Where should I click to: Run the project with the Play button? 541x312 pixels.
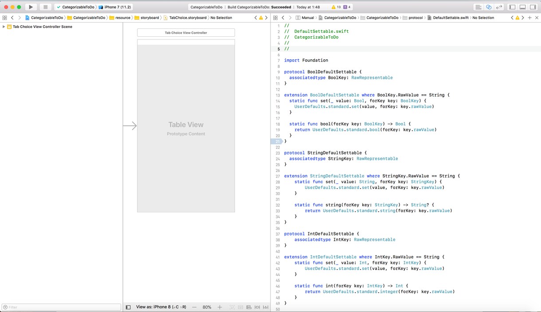(x=31, y=7)
